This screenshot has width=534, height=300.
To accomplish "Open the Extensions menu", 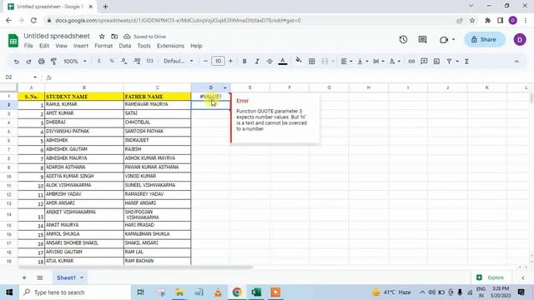I will (170, 46).
